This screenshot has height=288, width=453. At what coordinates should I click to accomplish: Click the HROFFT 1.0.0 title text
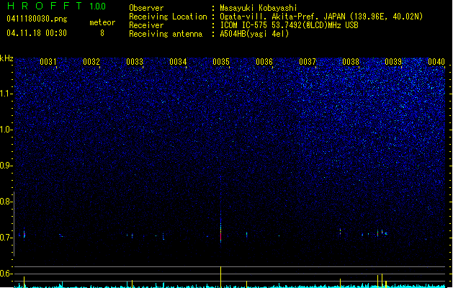pyautogui.click(x=56, y=6)
